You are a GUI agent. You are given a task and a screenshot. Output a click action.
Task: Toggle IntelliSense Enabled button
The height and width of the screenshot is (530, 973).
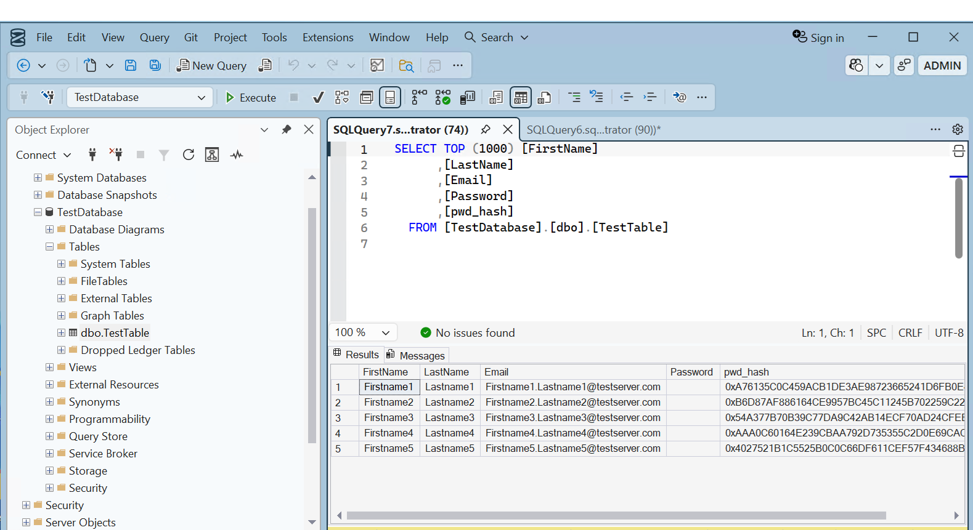[x=390, y=97]
